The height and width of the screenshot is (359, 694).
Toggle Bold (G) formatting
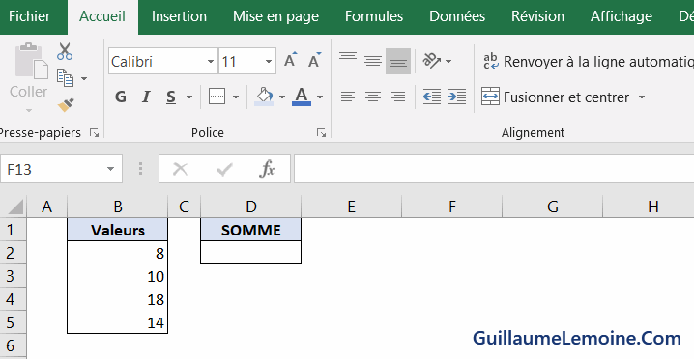pos(121,97)
